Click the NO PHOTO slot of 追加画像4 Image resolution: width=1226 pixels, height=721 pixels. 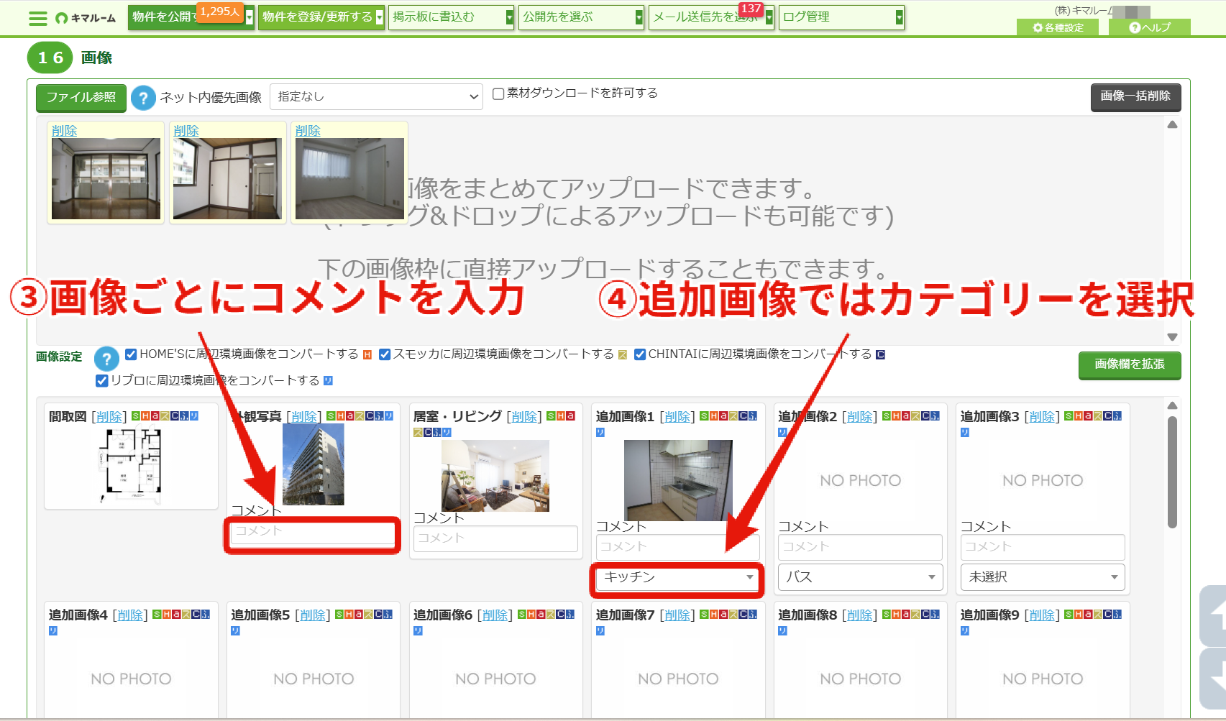tap(131, 679)
